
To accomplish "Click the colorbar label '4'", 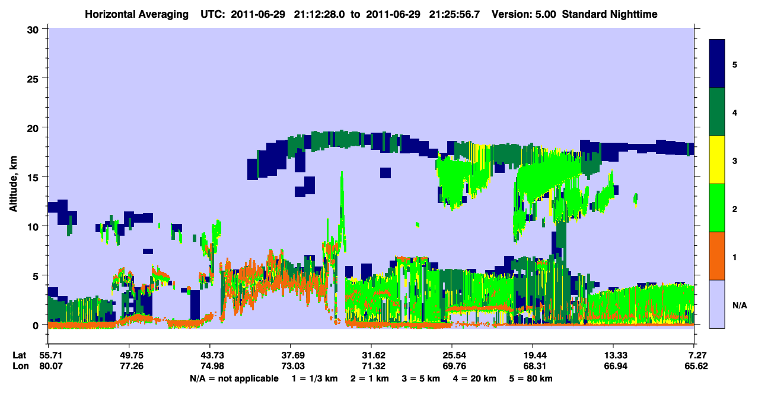I will pos(735,112).
